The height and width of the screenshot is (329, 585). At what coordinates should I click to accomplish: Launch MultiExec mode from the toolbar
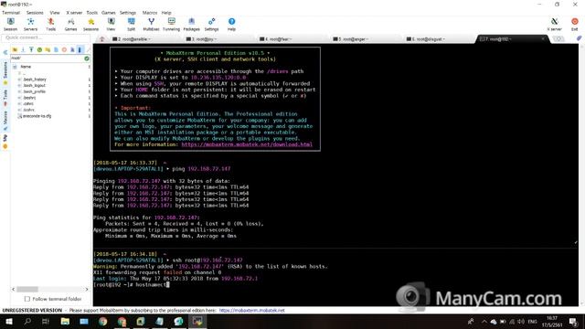pos(151,25)
